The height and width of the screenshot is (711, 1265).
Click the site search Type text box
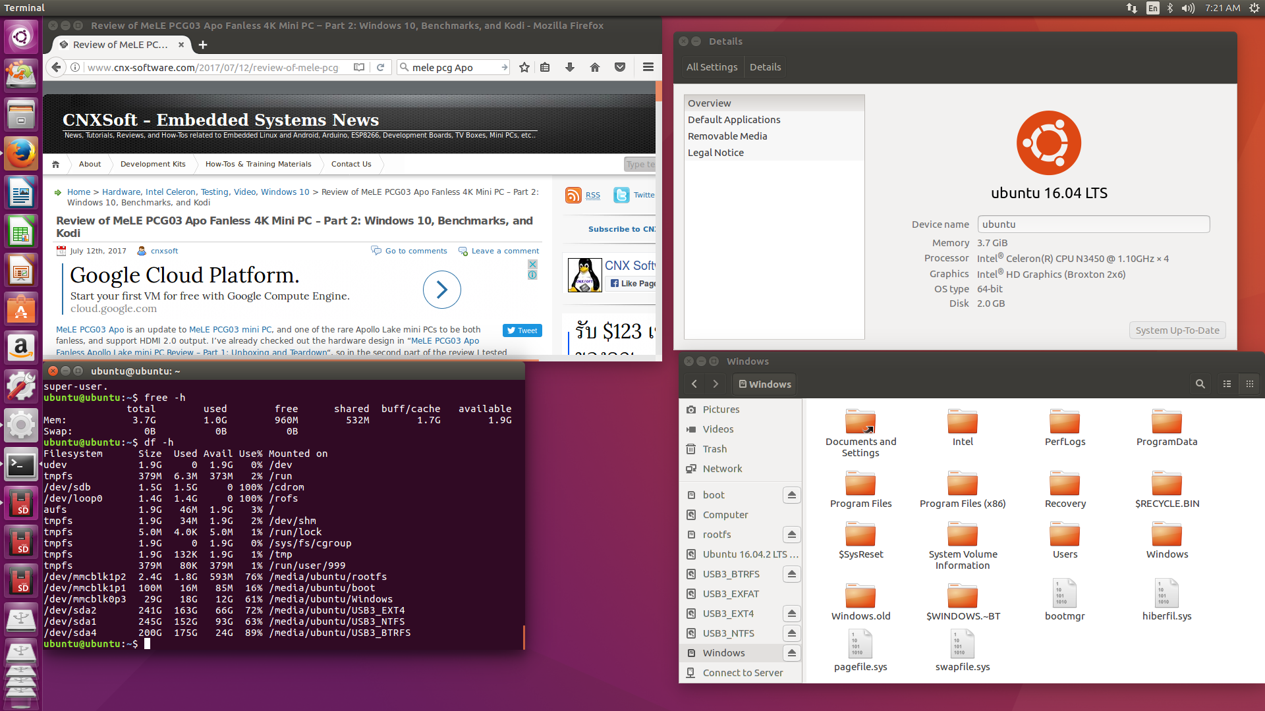coord(640,164)
